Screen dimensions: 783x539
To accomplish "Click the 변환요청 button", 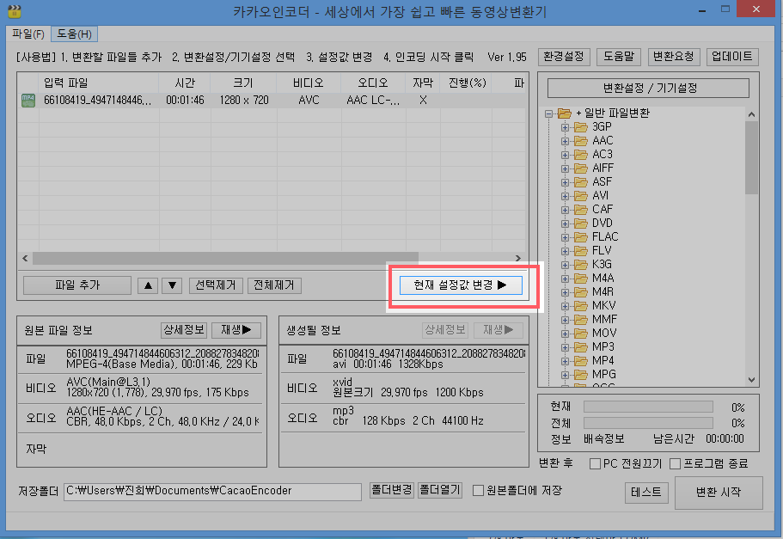I will point(674,57).
